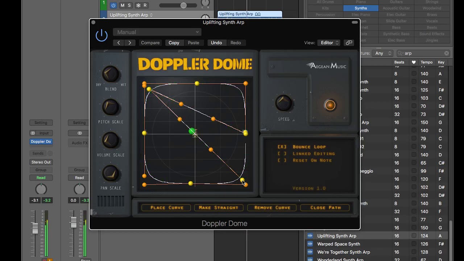Select the Elec Guitar category
This screenshot has height=261, width=464.
click(396, 14)
